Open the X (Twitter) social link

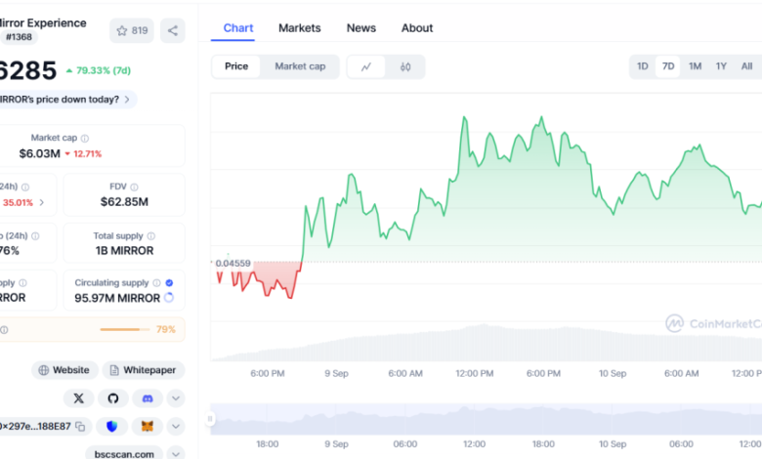pyautogui.click(x=78, y=398)
